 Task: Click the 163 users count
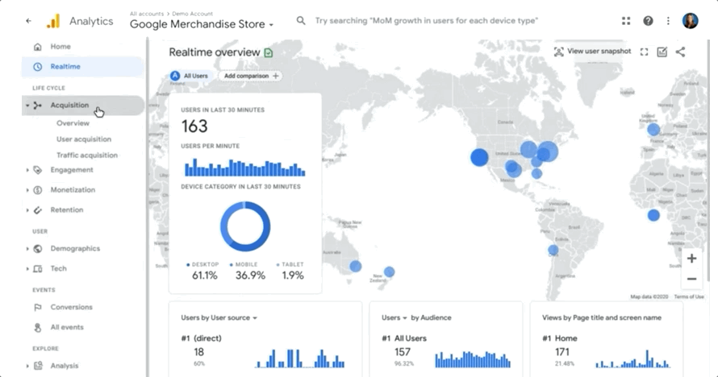(x=194, y=126)
